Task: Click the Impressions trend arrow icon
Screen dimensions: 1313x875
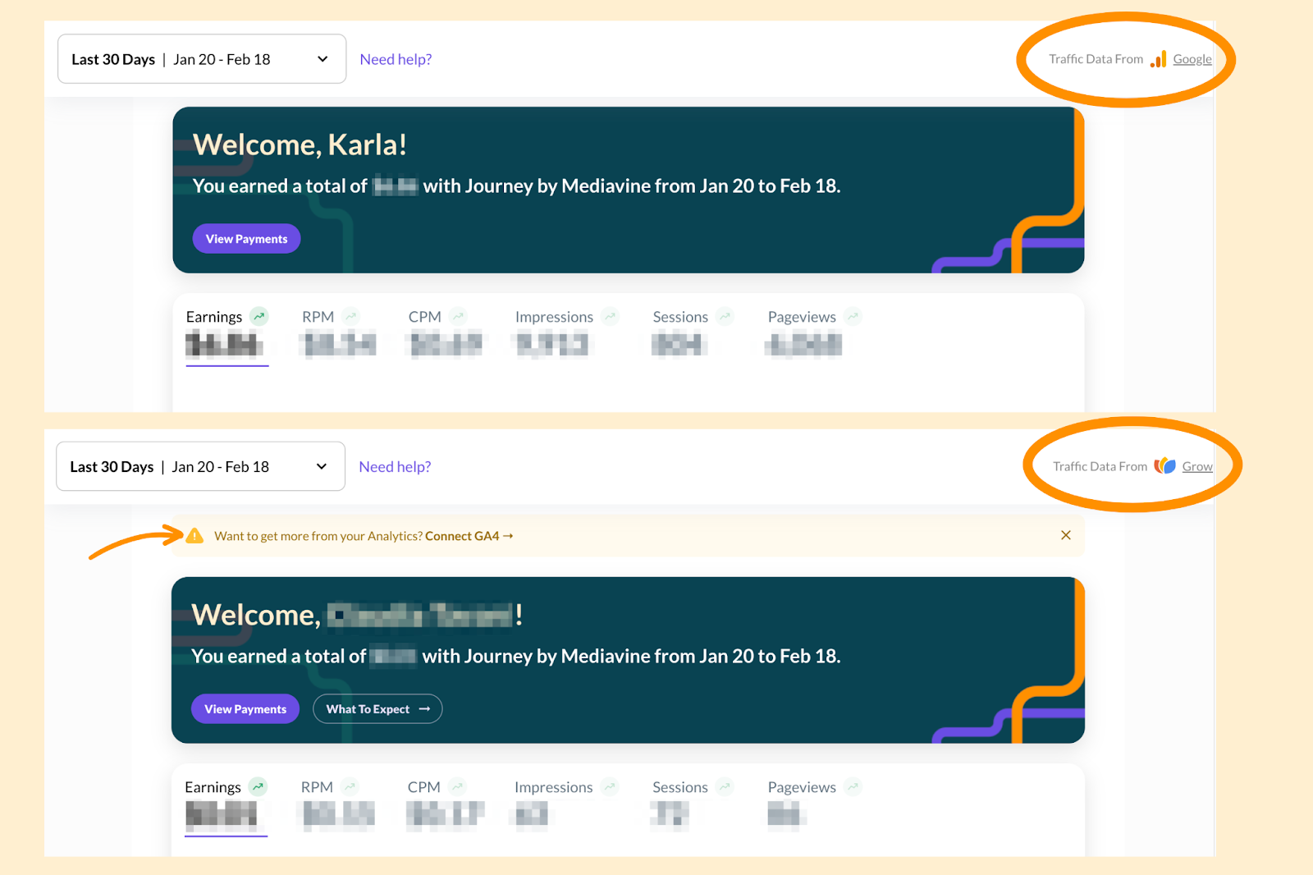Action: (x=610, y=315)
